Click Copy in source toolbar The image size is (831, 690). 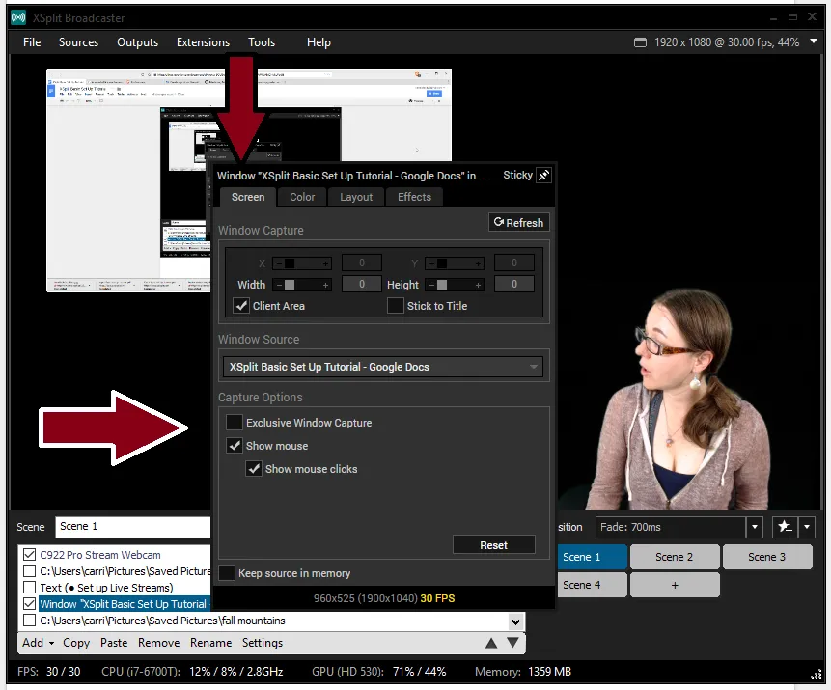point(76,643)
